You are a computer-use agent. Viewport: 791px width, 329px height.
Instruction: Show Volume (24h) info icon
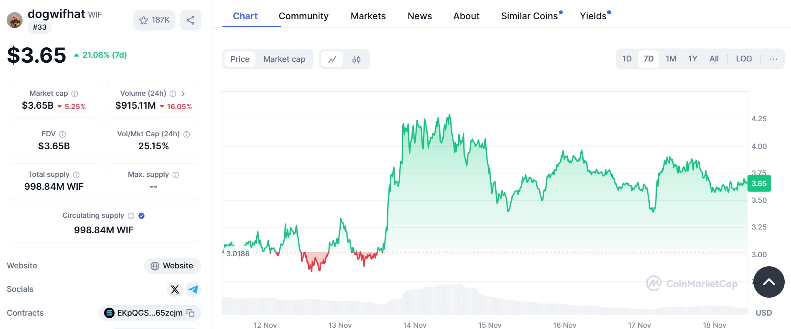173,94
